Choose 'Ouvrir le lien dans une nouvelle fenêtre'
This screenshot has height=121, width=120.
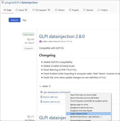(88, 98)
